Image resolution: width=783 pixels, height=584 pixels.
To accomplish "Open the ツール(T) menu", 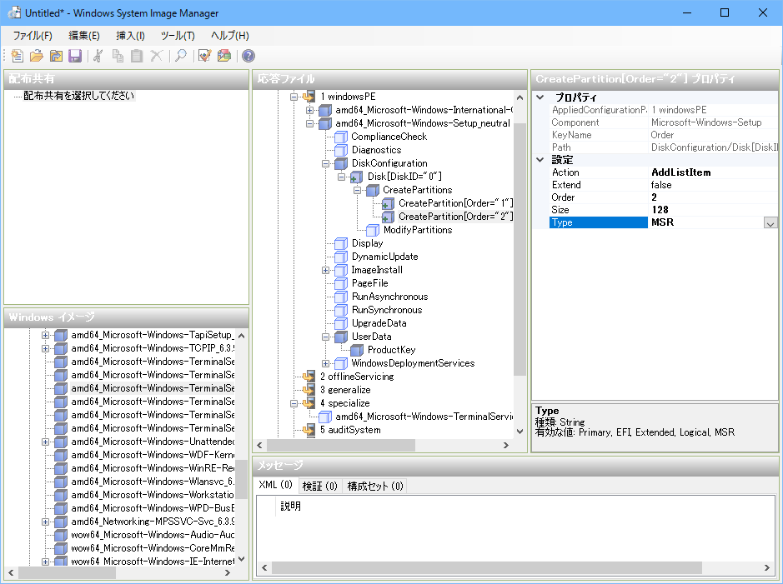I will point(178,36).
